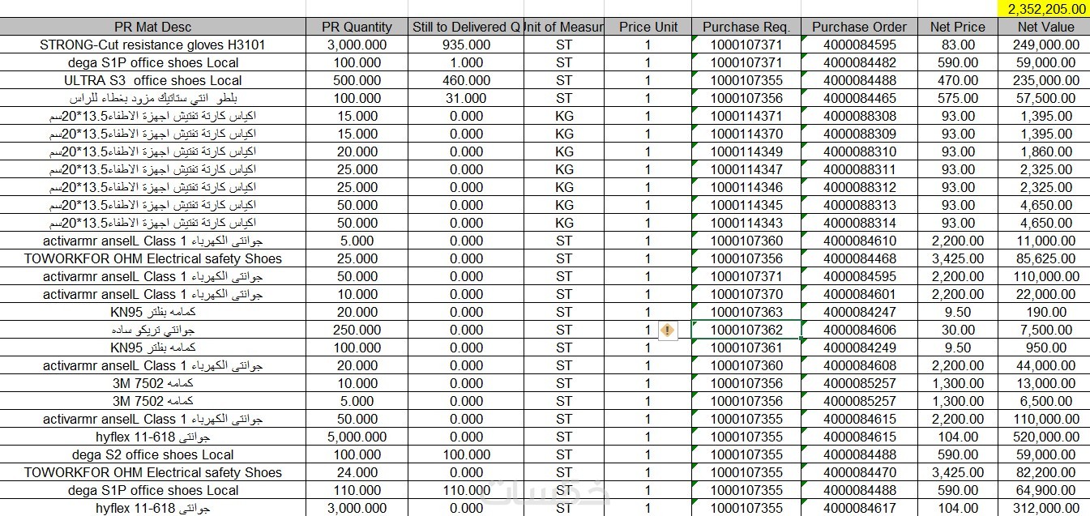
Task: Select the net value 85,625.00
Action: 1045,258
